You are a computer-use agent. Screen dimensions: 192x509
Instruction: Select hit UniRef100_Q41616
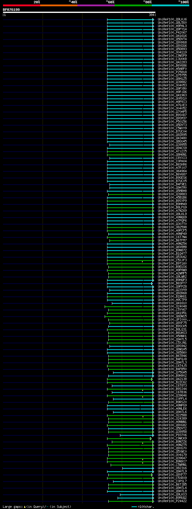(172, 36)
